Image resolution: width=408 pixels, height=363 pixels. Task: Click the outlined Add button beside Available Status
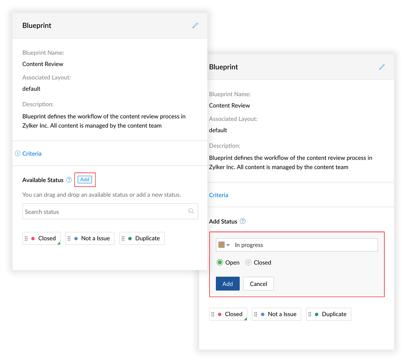click(x=85, y=179)
